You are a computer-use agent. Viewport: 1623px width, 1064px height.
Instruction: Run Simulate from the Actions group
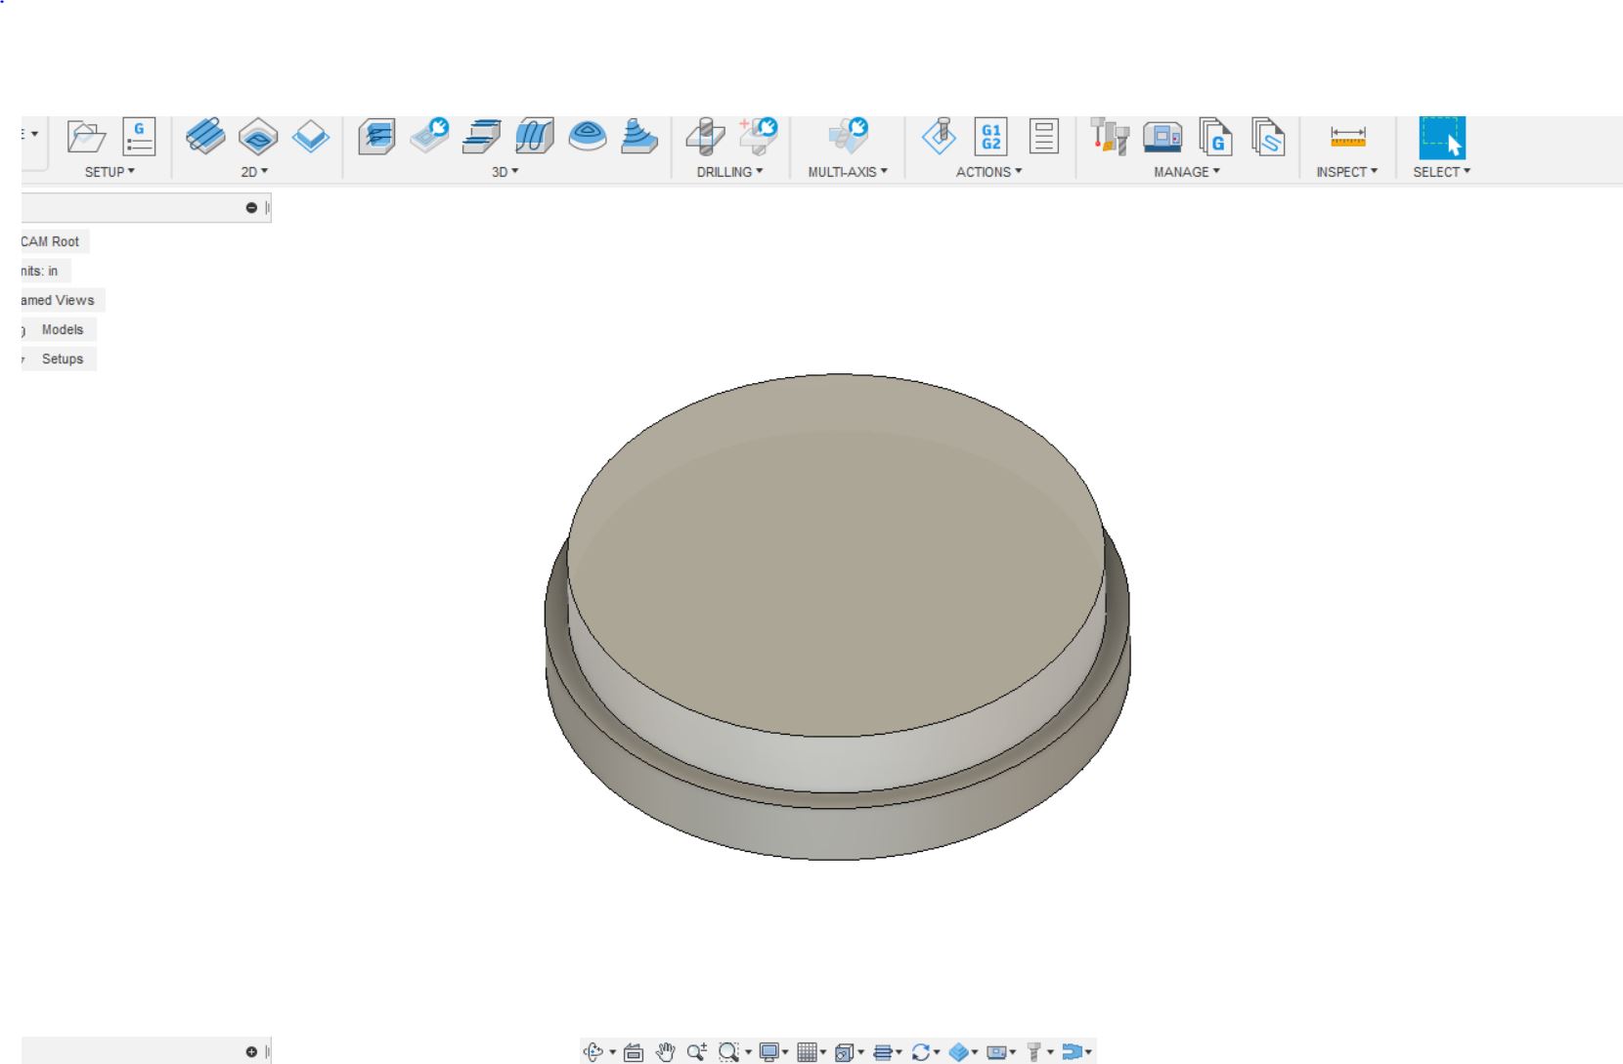tap(940, 137)
